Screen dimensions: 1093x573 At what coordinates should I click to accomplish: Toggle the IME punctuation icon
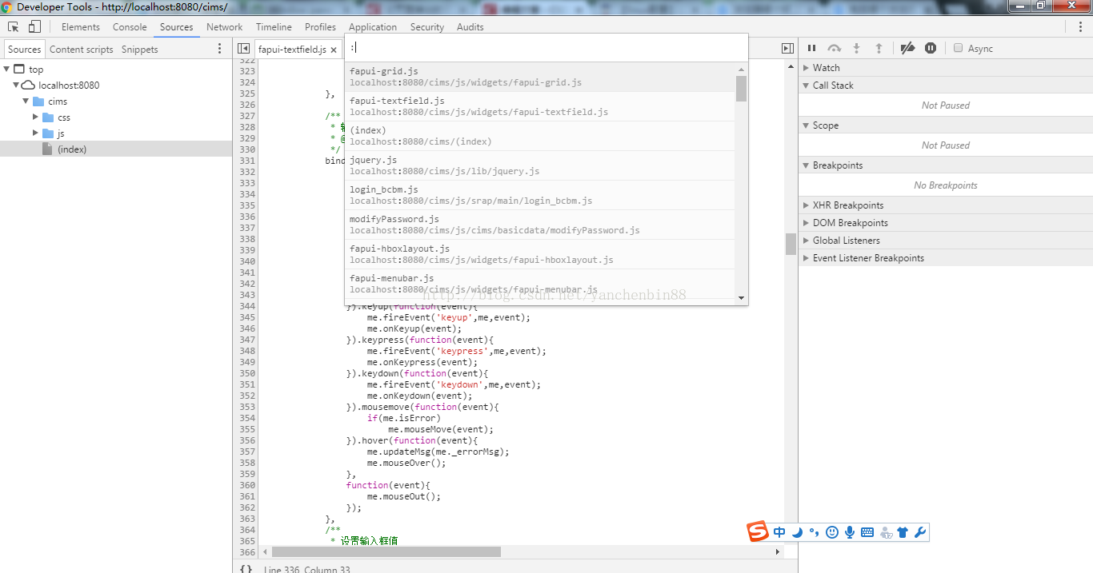coord(815,532)
